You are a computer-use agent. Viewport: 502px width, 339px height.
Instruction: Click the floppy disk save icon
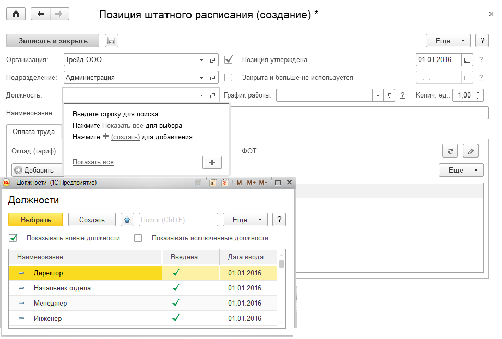click(112, 41)
